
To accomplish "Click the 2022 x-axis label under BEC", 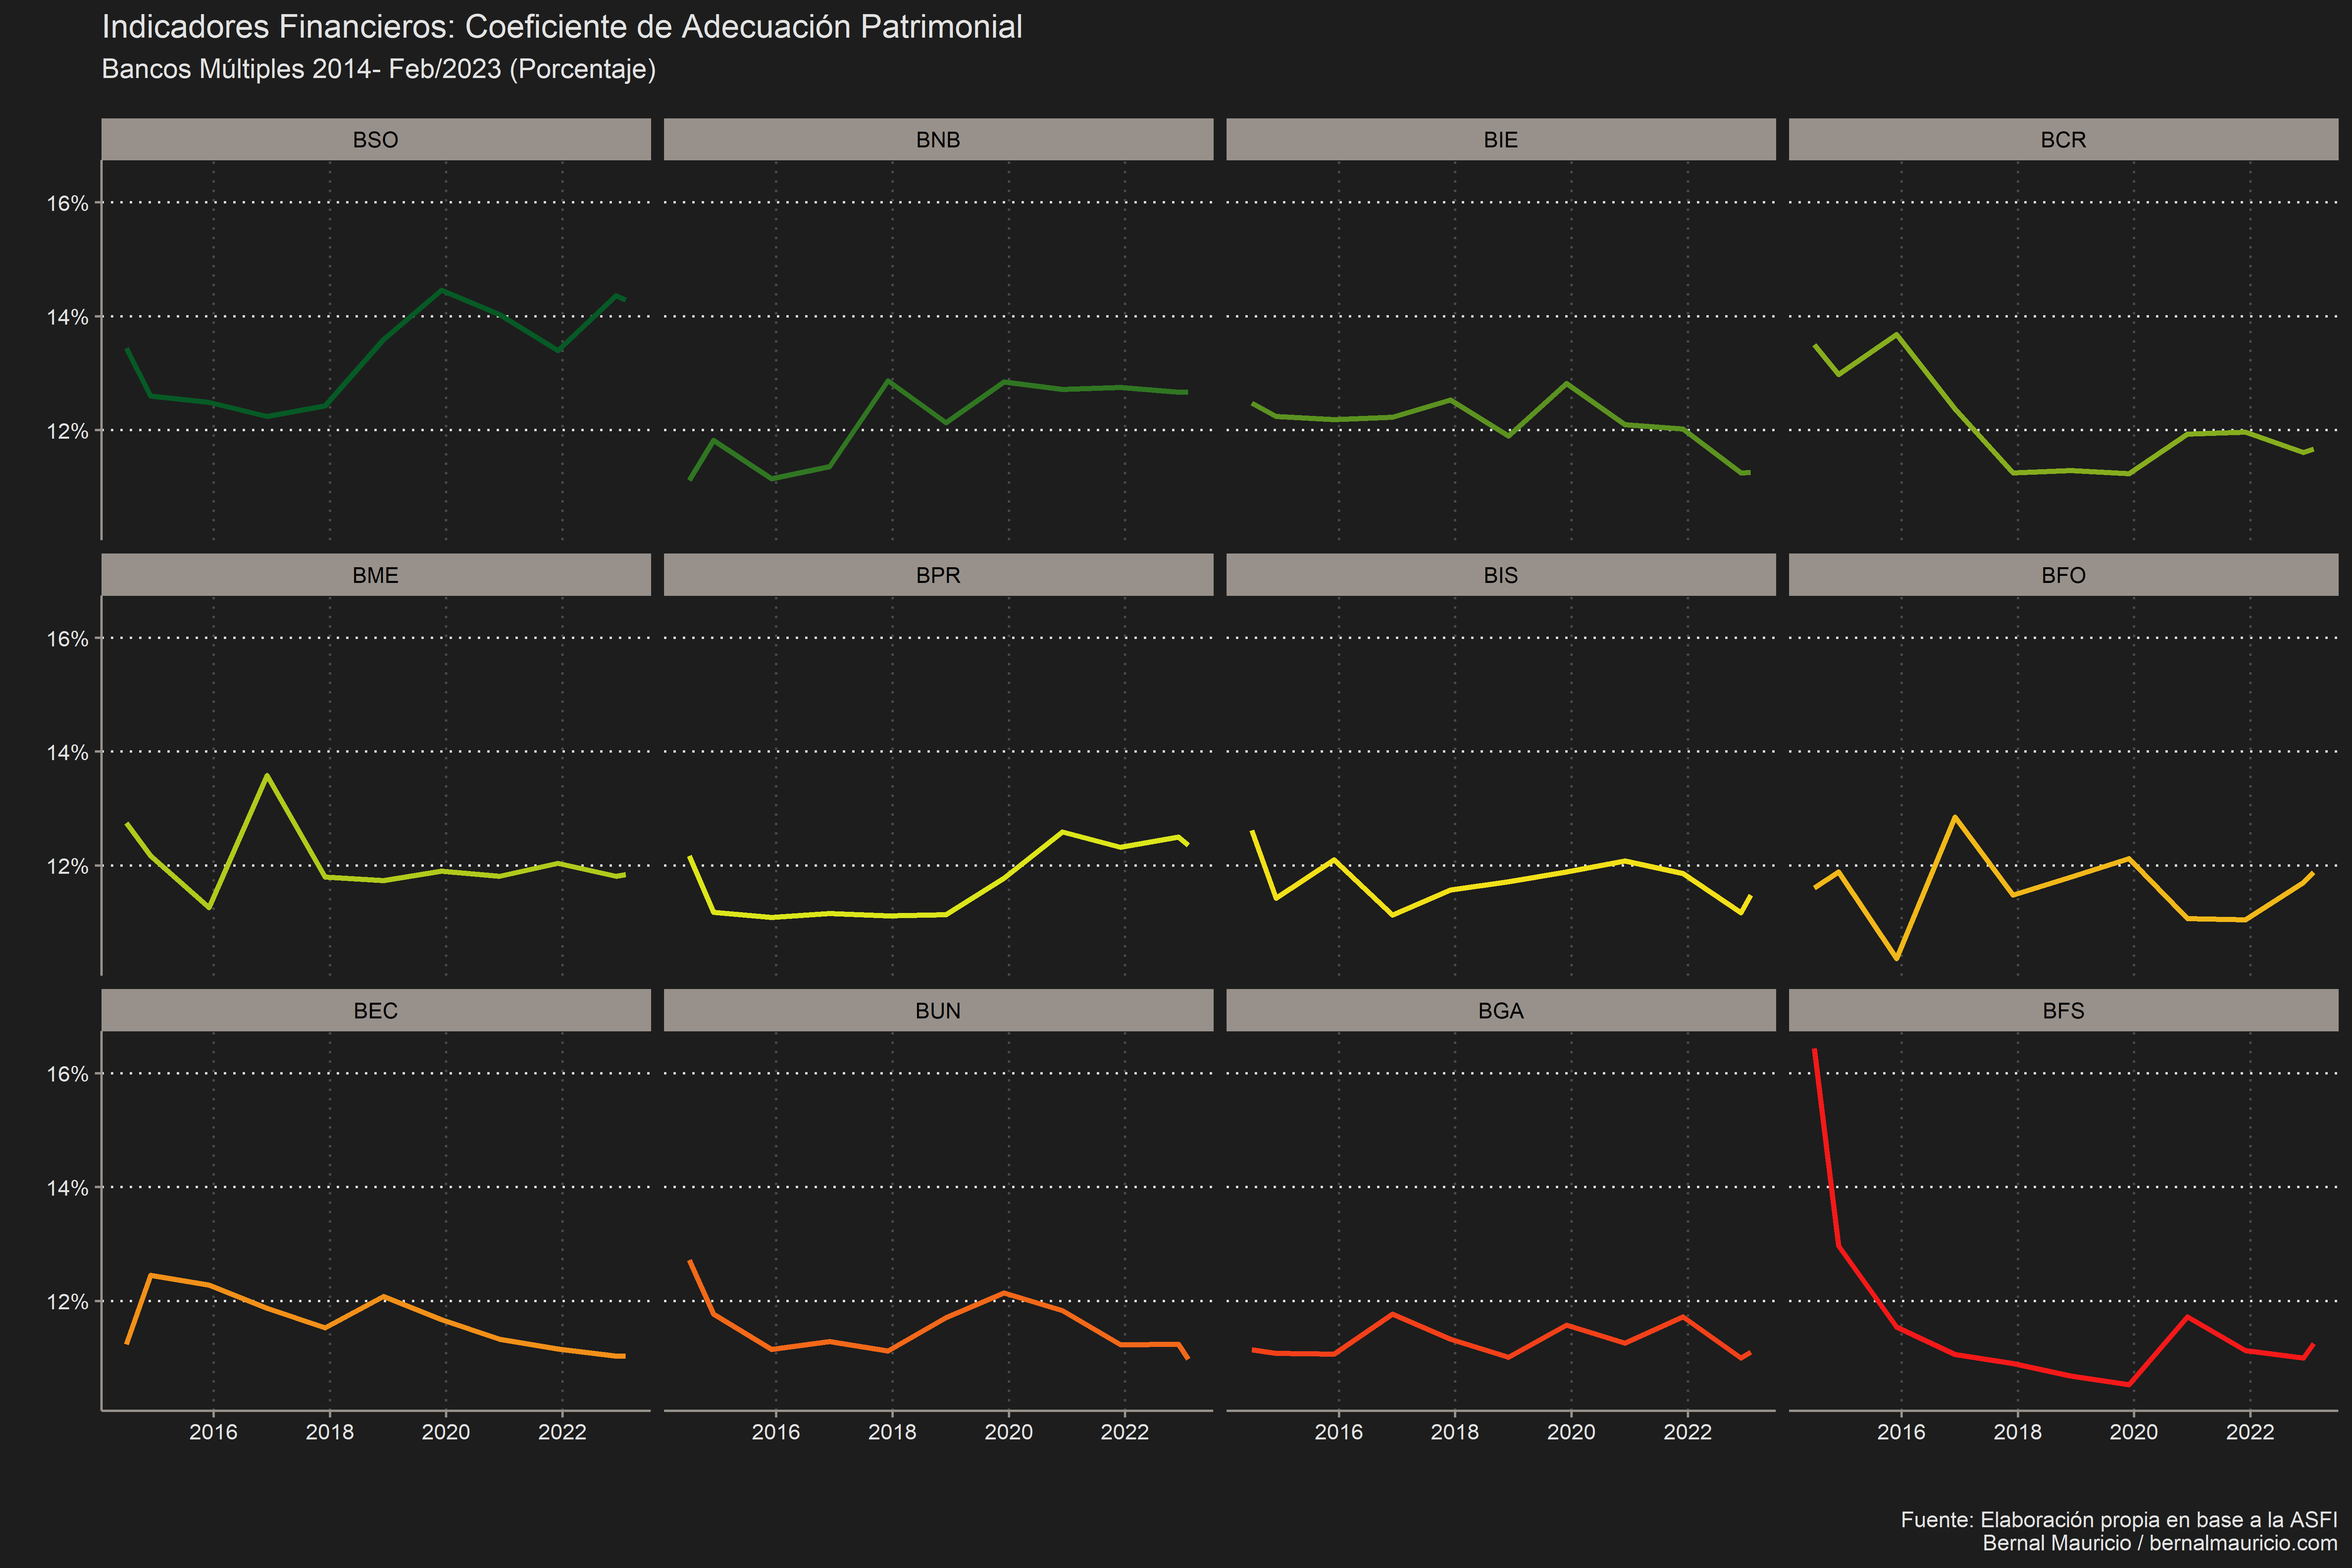I will pos(562,1432).
